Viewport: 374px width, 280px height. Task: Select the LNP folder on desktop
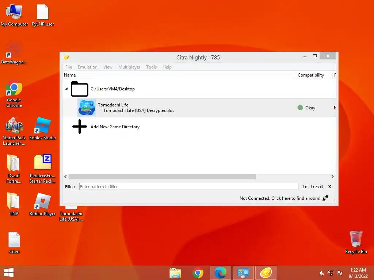pos(14,204)
